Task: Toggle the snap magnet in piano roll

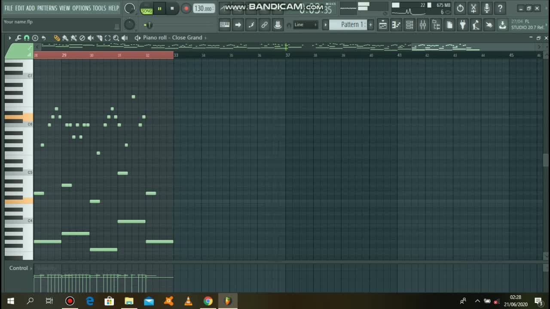Action: (x=27, y=38)
